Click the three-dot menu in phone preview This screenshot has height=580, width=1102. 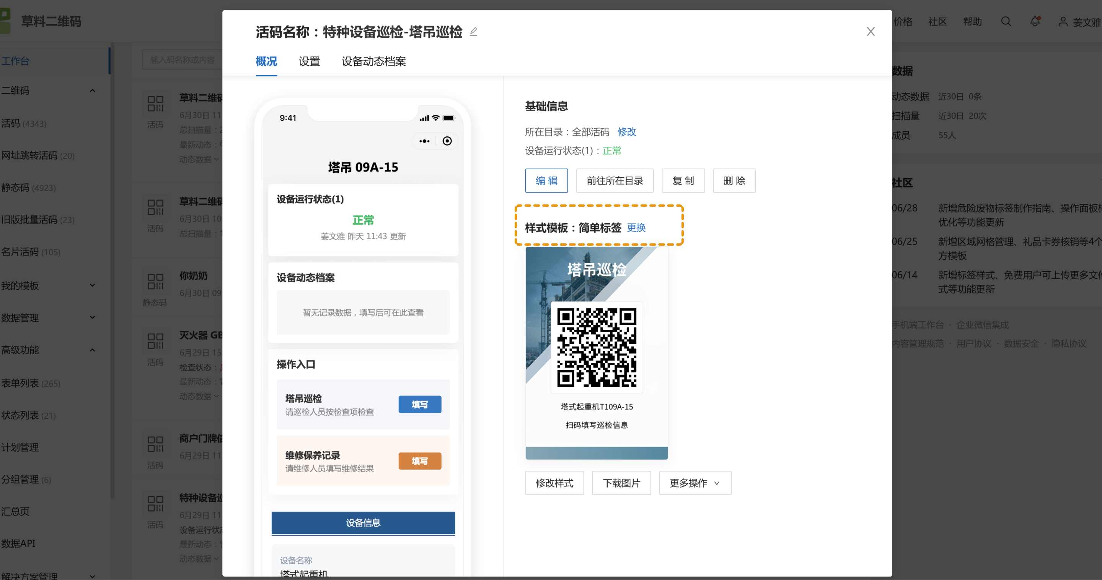(x=424, y=141)
